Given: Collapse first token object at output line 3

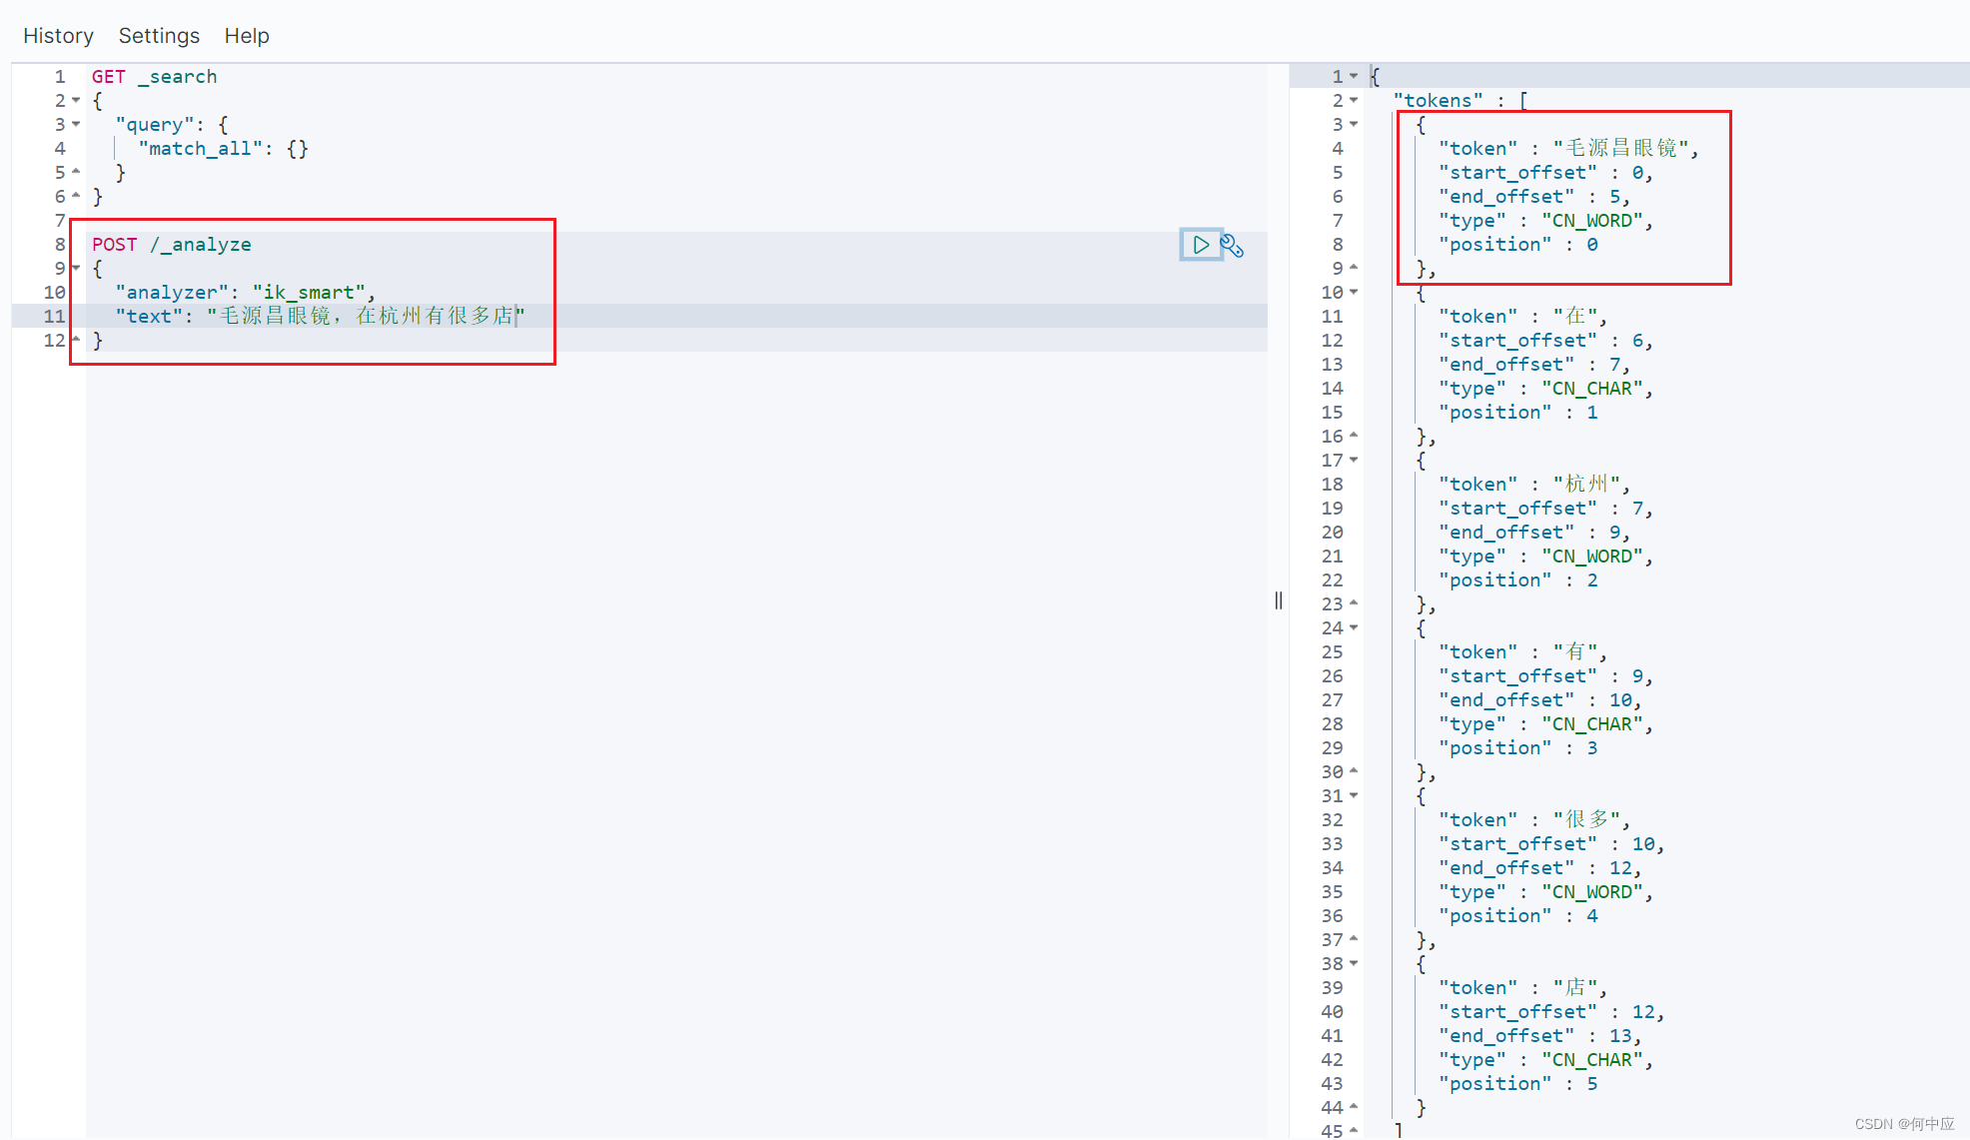Looking at the screenshot, I should coord(1354,125).
